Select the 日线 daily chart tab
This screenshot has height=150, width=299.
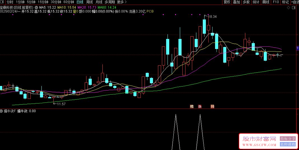pos(80,2)
